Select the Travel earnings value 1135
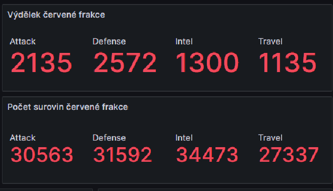Image resolution: width=333 pixels, height=191 pixels. 288,63
